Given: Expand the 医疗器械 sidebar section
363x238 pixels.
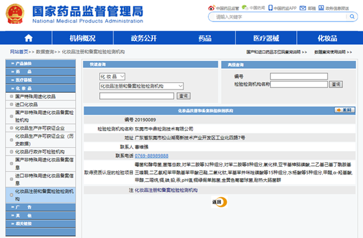Looking at the screenshot, I should point(40,80).
